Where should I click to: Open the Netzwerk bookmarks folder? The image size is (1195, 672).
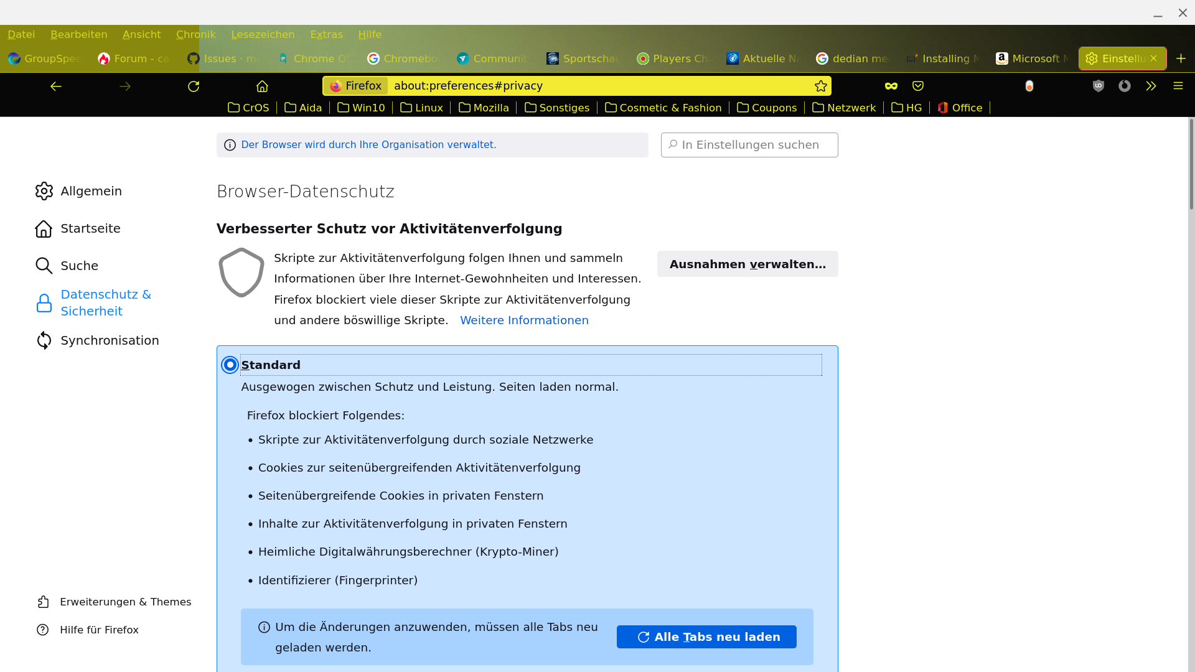[x=844, y=108]
